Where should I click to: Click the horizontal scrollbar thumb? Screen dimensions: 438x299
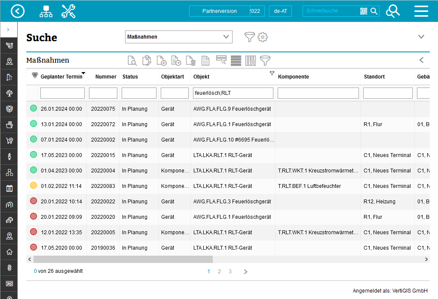click(123, 260)
